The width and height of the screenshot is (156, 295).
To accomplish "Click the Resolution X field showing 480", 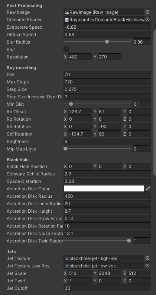I will [80, 57].
